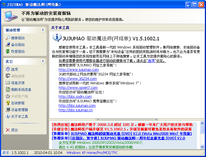Click the refresh icon beside 刷新系统信息
This screenshot has width=206, height=157.
(8, 89)
